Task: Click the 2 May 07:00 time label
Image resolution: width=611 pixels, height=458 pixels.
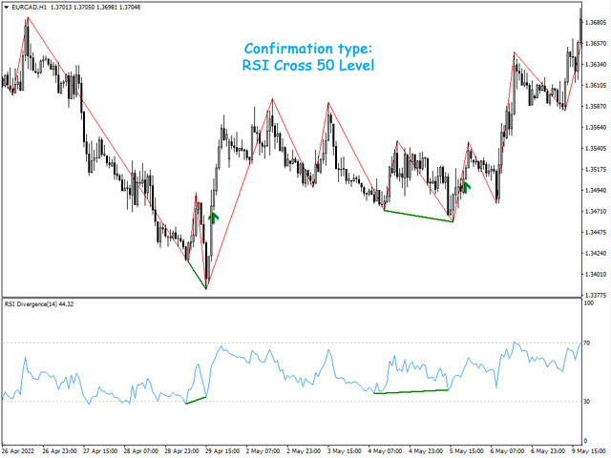Action: pyautogui.click(x=263, y=451)
